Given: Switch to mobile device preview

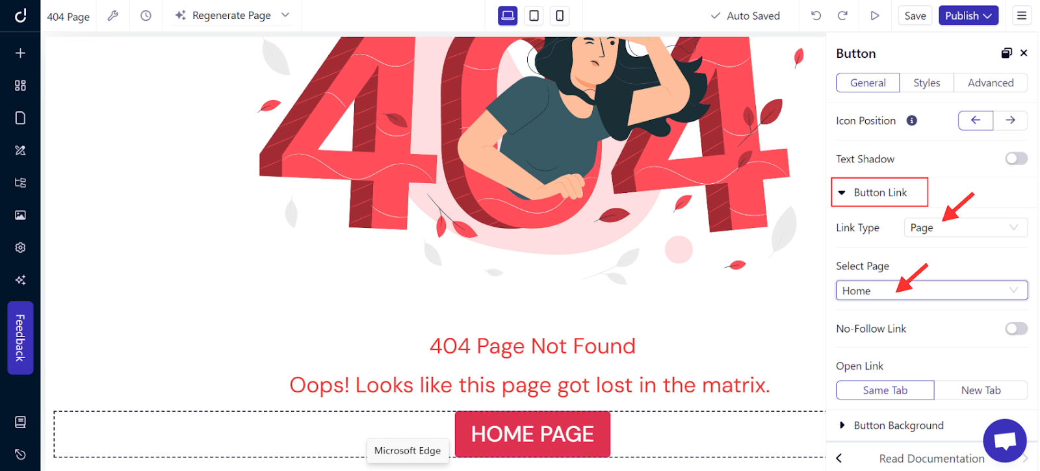Looking at the screenshot, I should (x=560, y=16).
